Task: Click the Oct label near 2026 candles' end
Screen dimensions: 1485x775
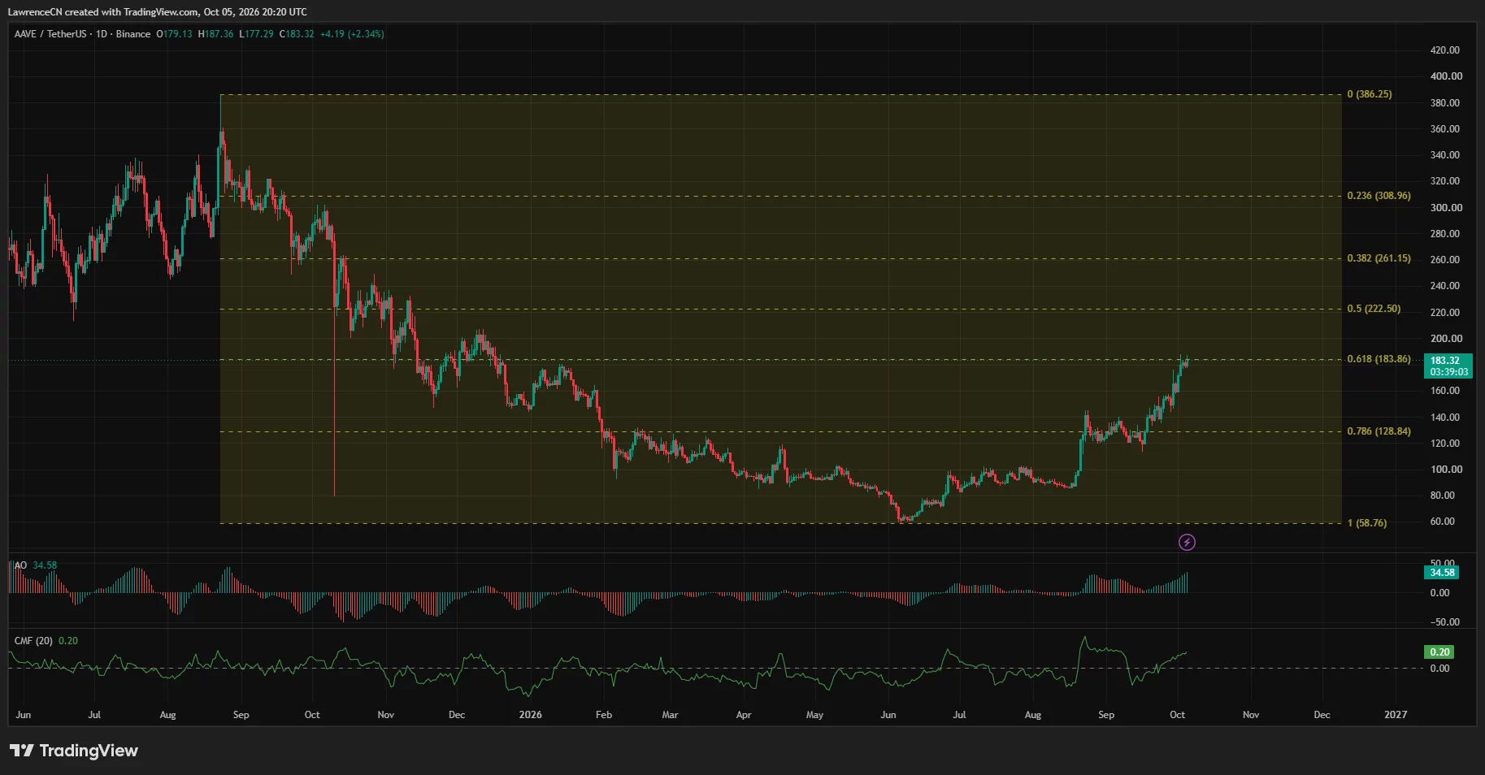Action: [x=1177, y=715]
